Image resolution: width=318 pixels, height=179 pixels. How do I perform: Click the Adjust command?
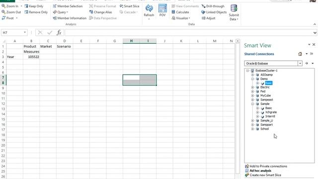point(209,18)
